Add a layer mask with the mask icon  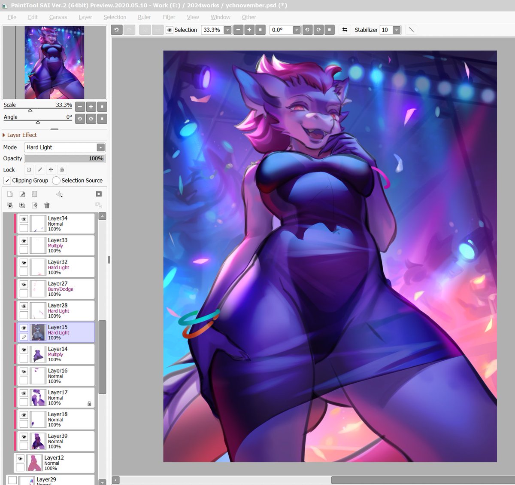99,194
